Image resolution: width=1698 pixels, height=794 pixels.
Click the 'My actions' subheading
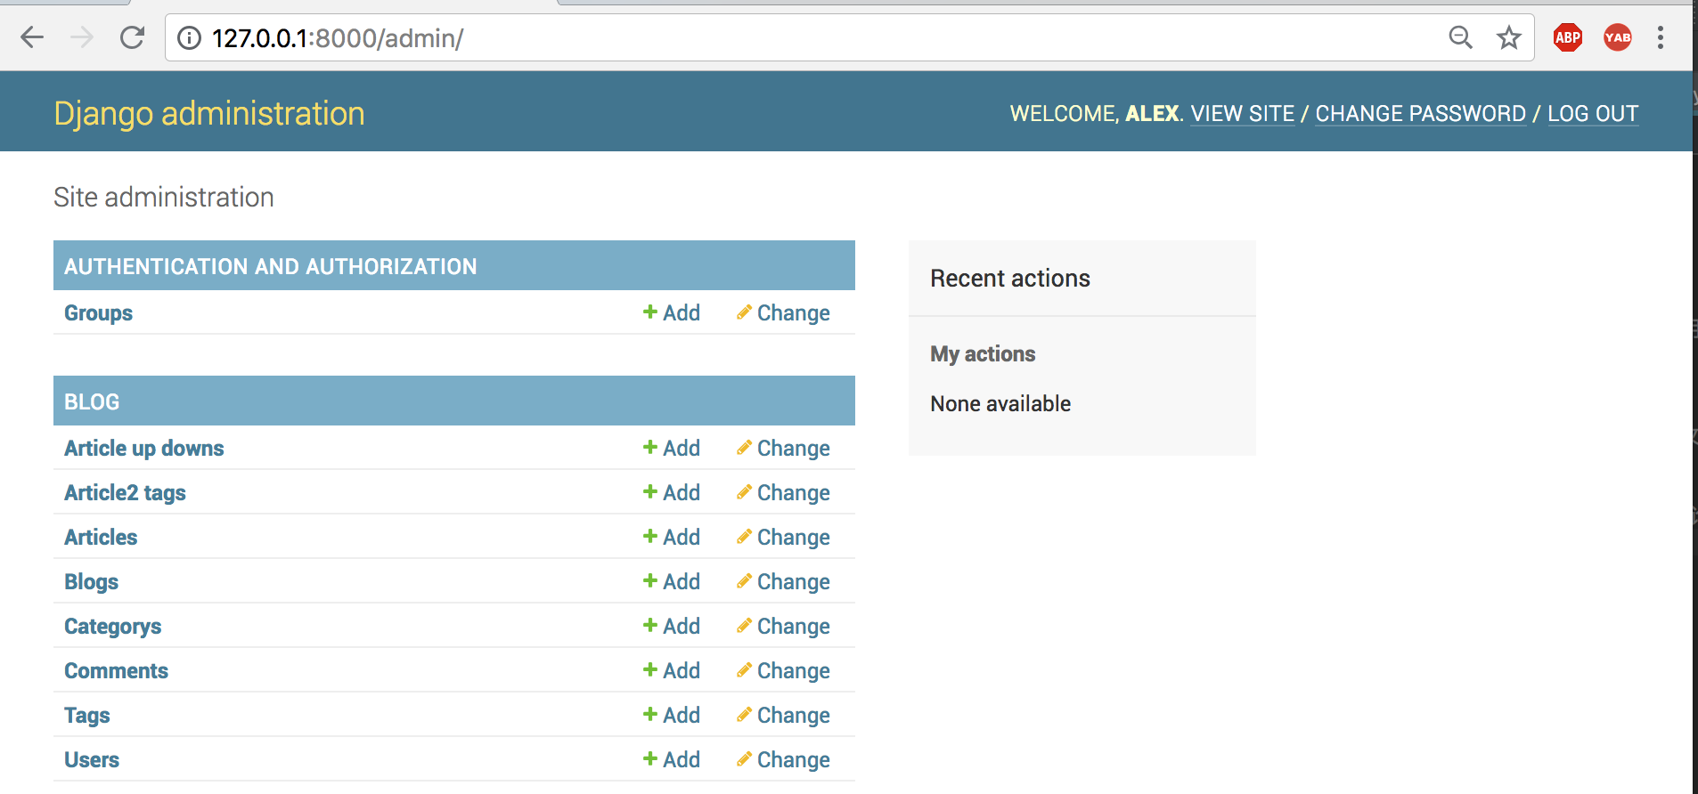tap(983, 354)
